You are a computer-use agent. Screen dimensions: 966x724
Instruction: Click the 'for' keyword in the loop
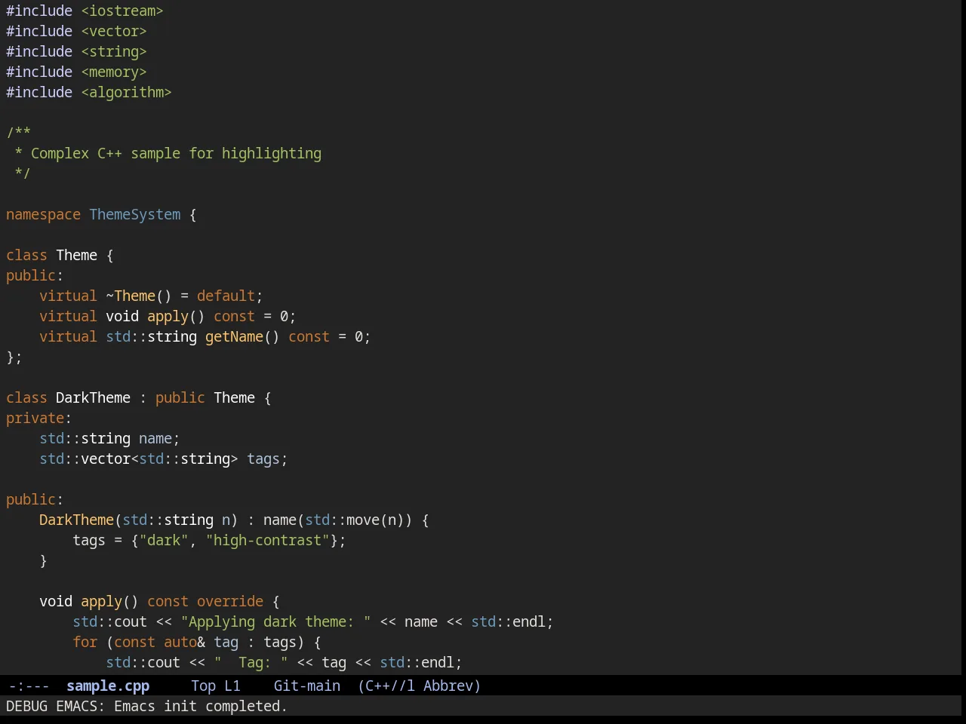[85, 642]
